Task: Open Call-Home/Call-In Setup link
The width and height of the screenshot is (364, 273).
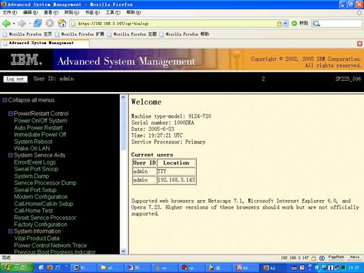Action: pyautogui.click(x=43, y=204)
